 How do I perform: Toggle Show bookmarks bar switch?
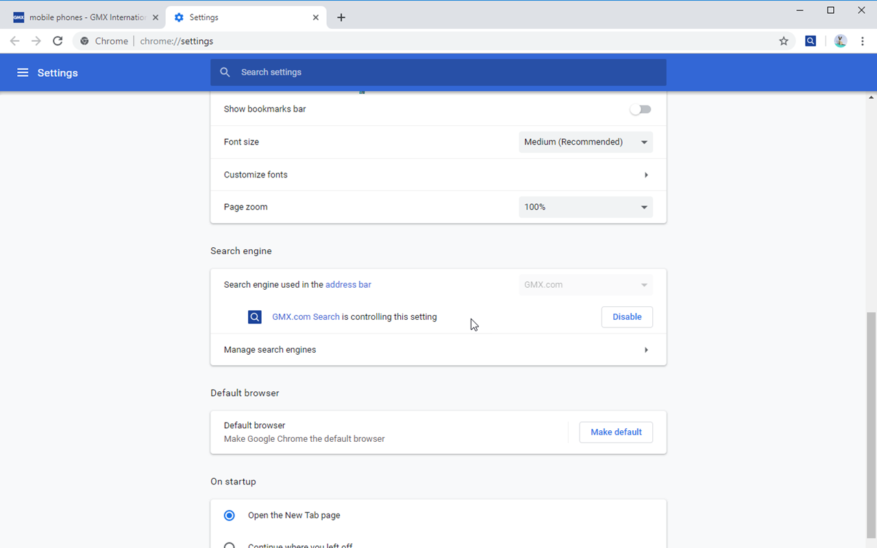point(641,109)
